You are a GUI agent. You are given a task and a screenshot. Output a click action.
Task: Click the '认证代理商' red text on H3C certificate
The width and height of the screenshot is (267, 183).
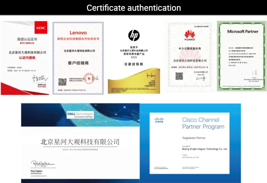click(27, 58)
